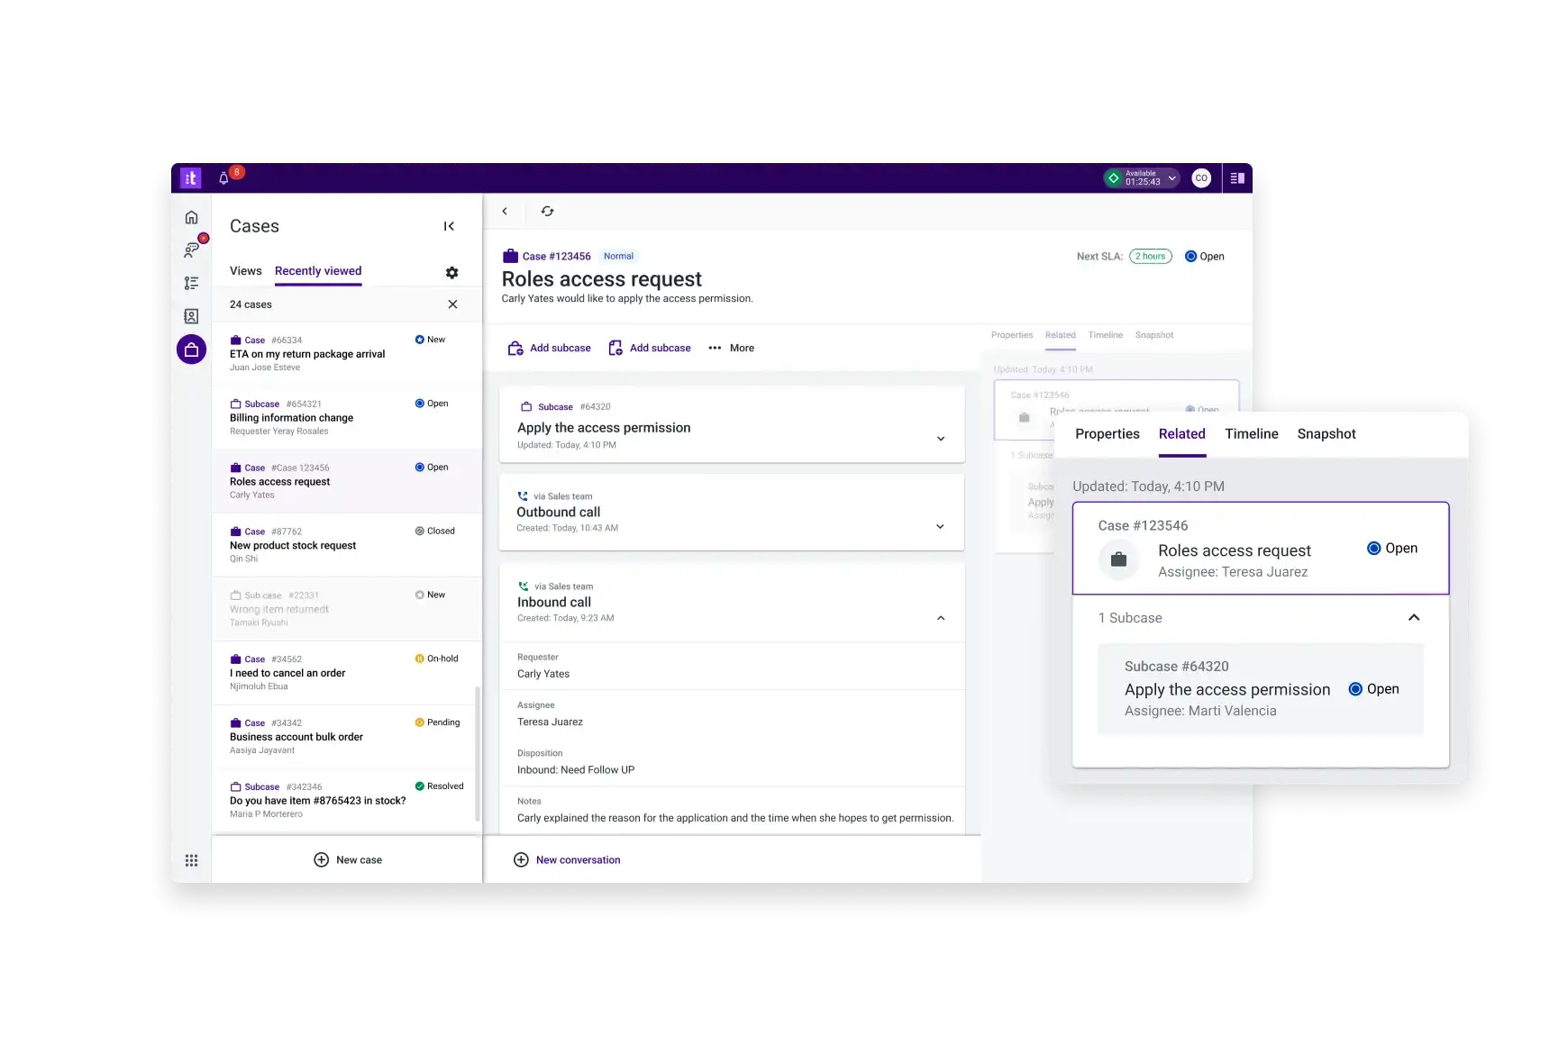Open the More options menu
Viewport: 1568px width, 1045px height.
click(732, 348)
